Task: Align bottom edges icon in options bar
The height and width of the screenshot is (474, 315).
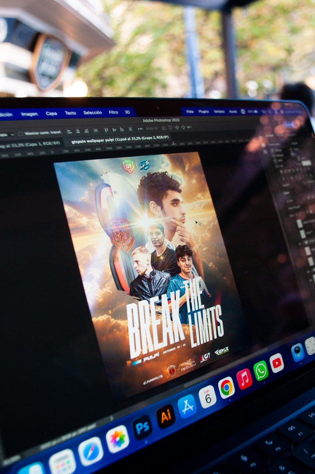Action: [x=122, y=129]
